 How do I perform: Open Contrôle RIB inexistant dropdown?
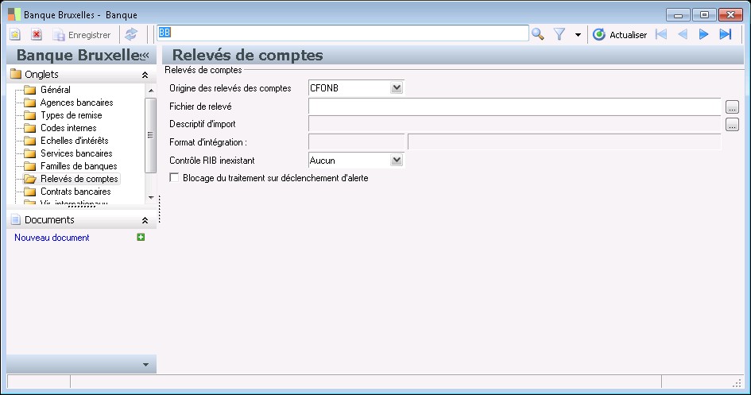pyautogui.click(x=397, y=160)
